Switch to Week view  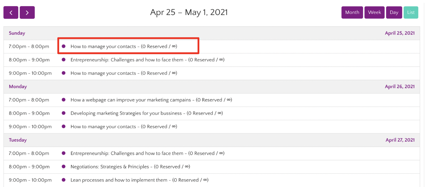pos(374,13)
